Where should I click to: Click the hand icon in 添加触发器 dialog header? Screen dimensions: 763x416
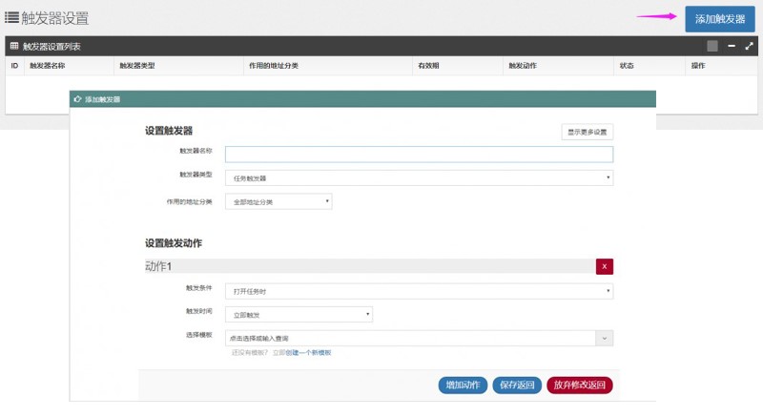click(78, 99)
